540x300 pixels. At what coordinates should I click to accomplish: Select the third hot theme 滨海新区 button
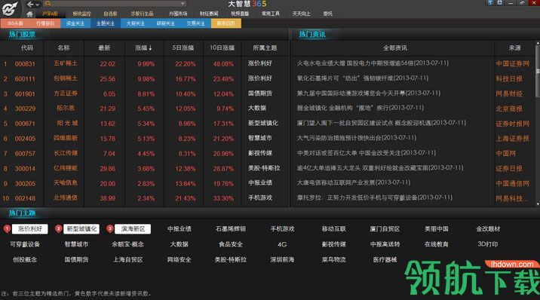(x=133, y=229)
